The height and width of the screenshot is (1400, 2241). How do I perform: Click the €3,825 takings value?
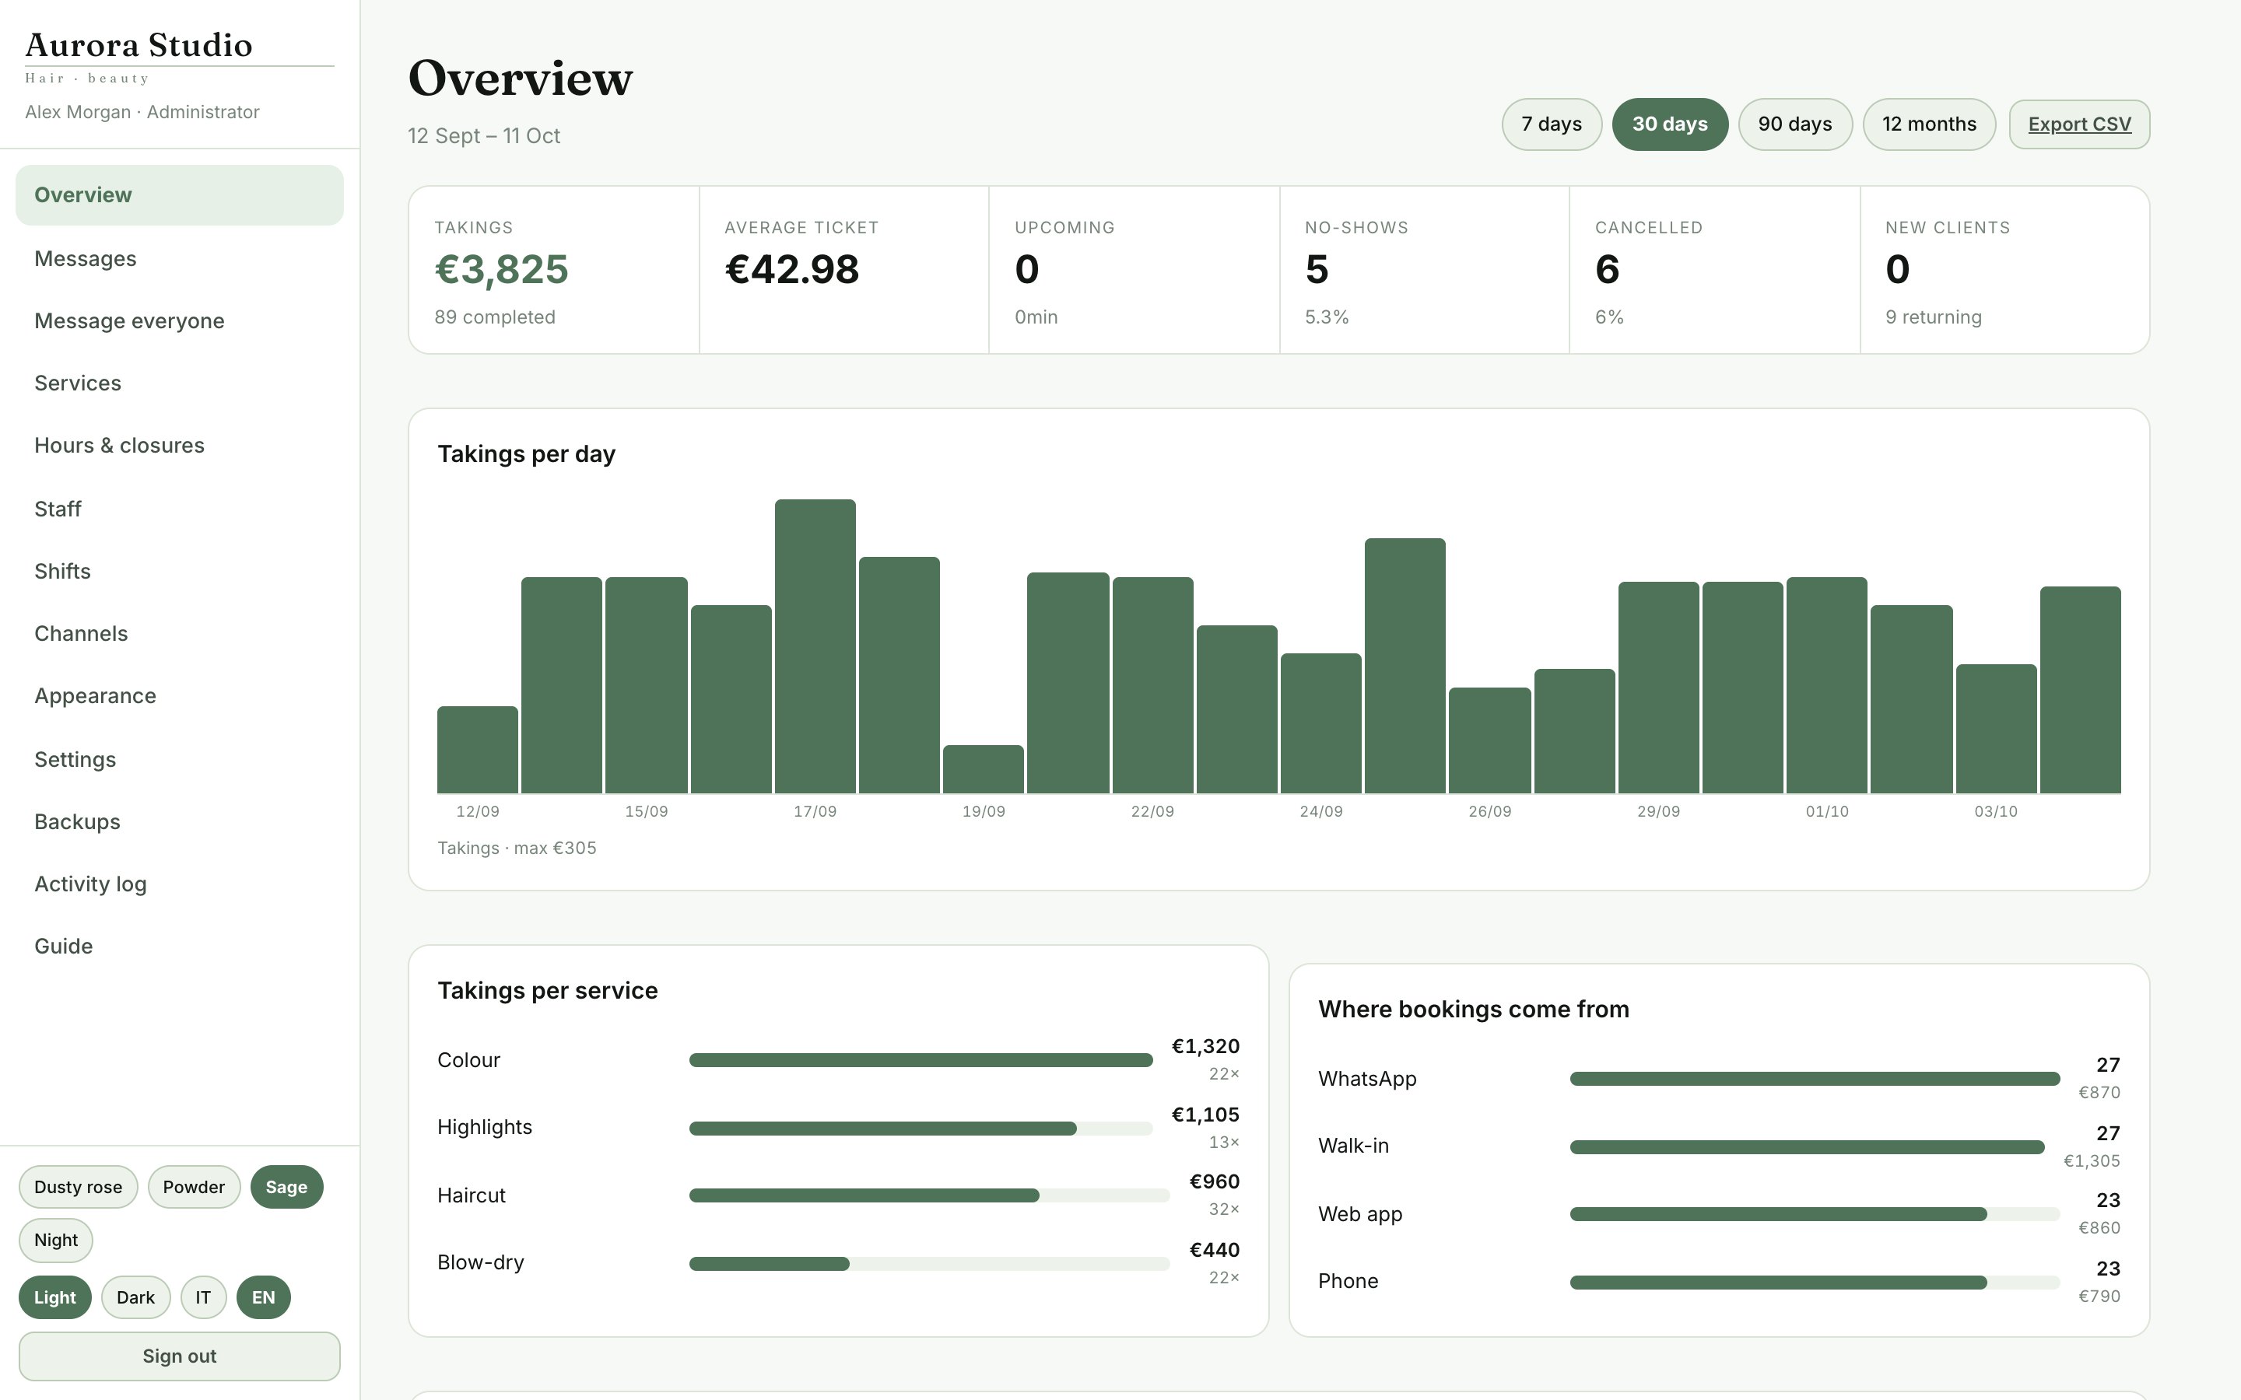(501, 269)
